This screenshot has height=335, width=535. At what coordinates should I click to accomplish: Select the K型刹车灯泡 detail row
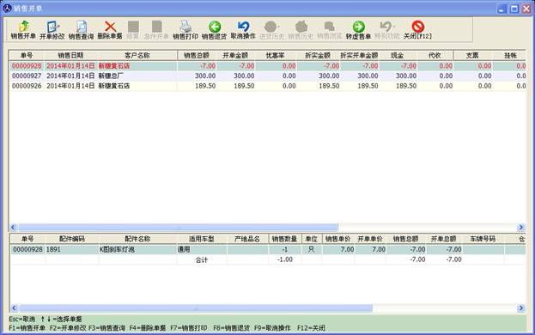pyautogui.click(x=268, y=249)
